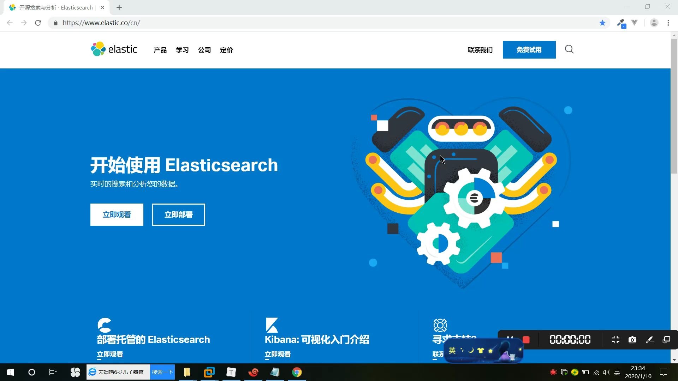
Task: Click the red recorder tray icon
Action: [x=553, y=372]
